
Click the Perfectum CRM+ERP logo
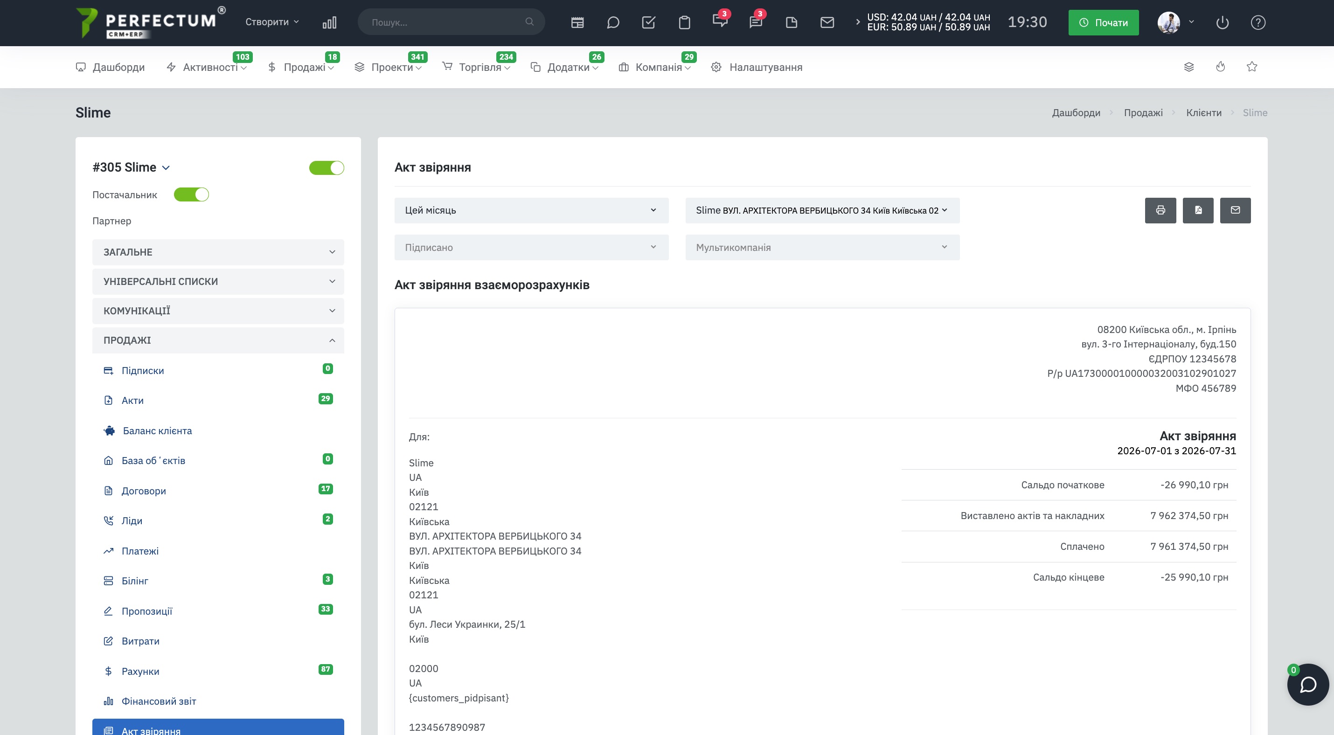pyautogui.click(x=150, y=22)
